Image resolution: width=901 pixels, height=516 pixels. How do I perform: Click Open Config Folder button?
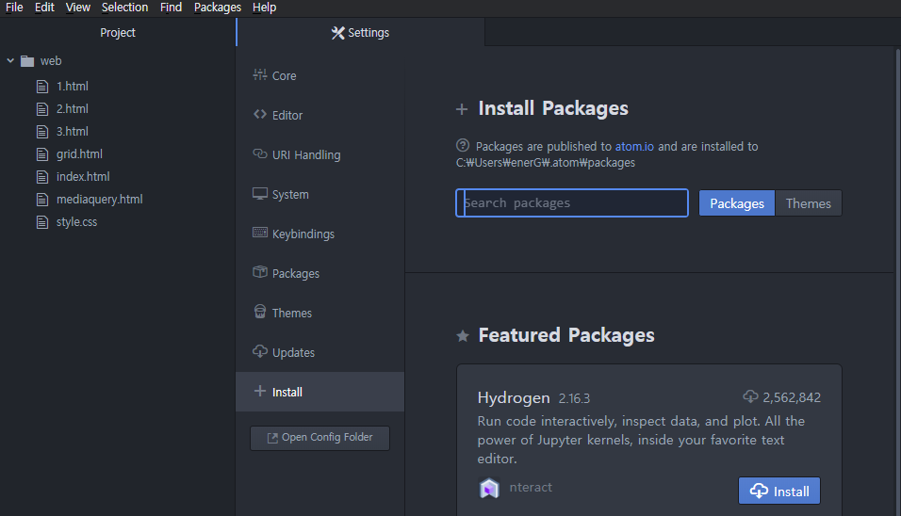(x=320, y=438)
